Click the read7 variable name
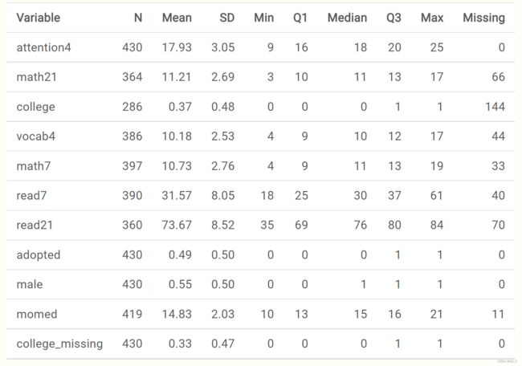Screen dimensions: 522x366 point(31,195)
